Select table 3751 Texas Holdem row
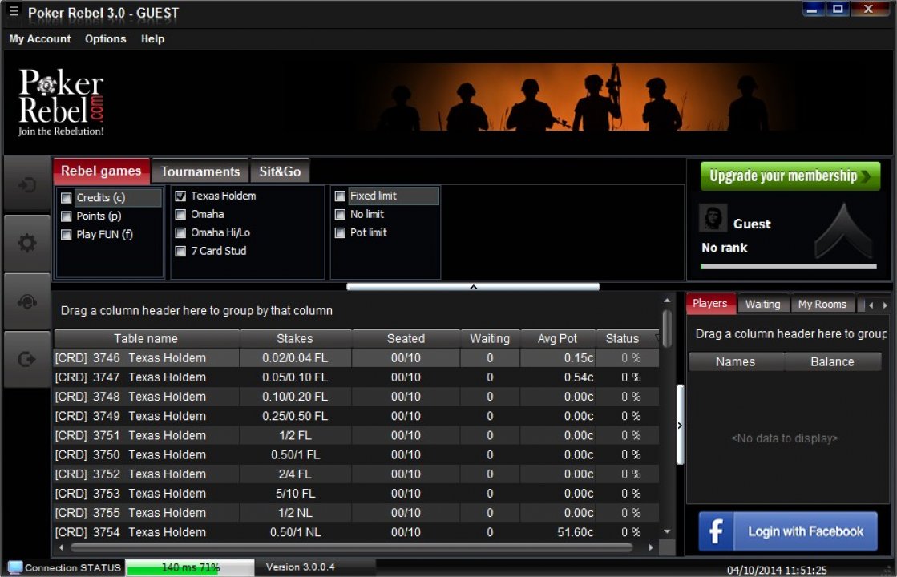 (357, 436)
